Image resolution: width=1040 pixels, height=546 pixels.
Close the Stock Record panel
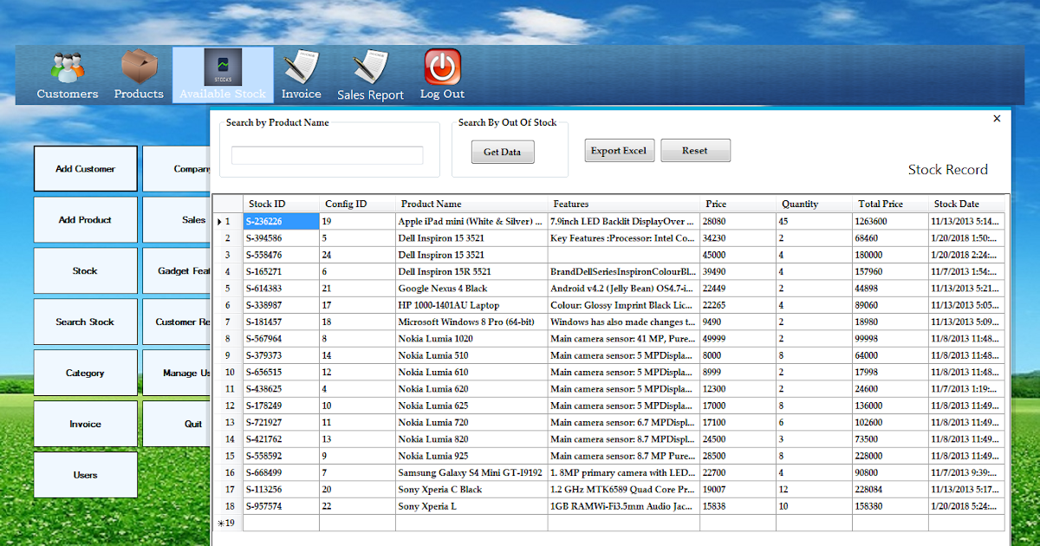click(x=997, y=119)
